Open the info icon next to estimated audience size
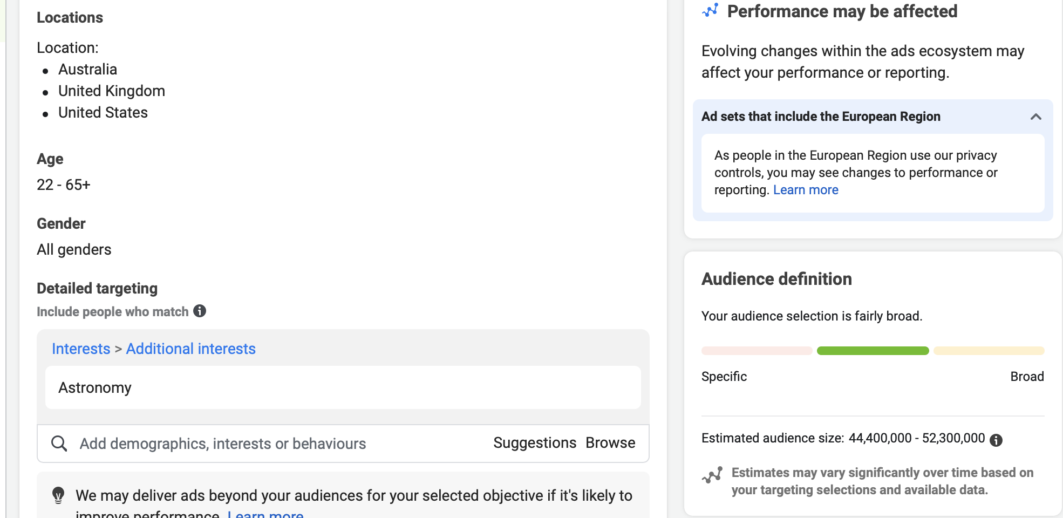The width and height of the screenshot is (1063, 518). pos(996,440)
